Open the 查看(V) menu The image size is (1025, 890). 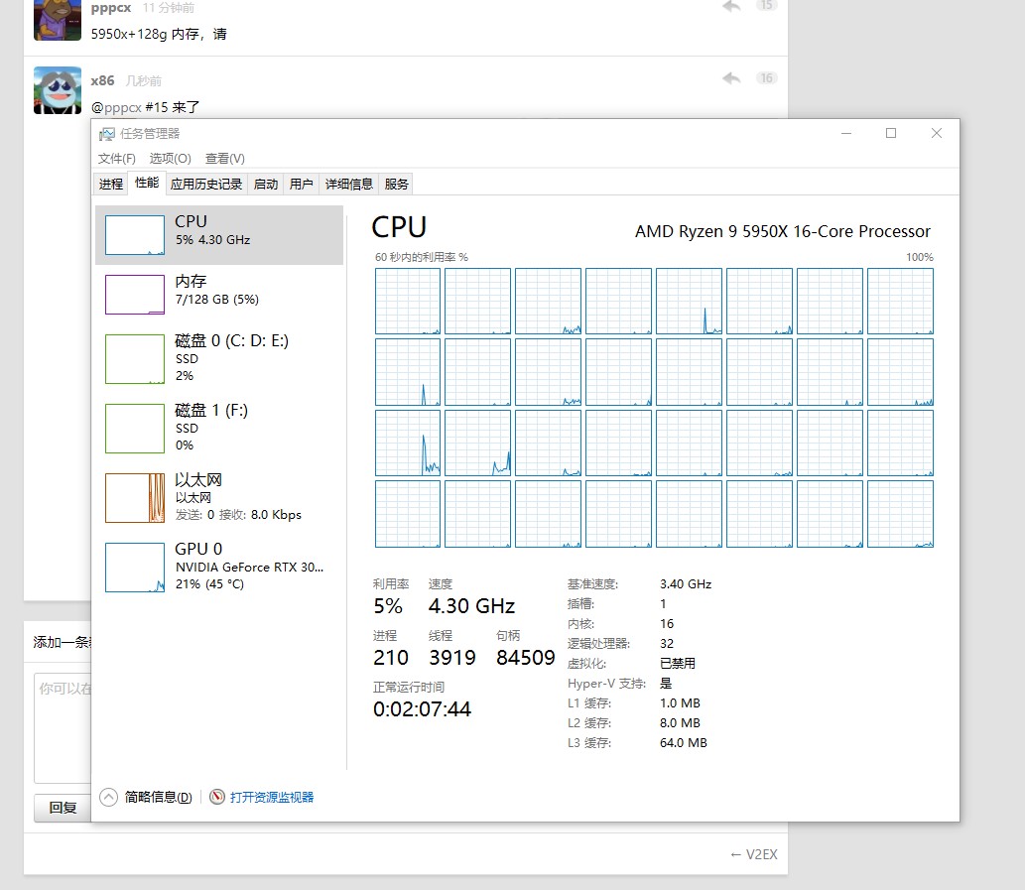225,159
